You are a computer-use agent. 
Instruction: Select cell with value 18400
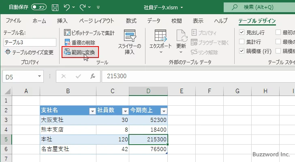tap(148, 130)
